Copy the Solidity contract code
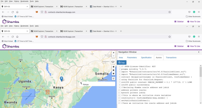The image size is (202, 108). click(122, 62)
